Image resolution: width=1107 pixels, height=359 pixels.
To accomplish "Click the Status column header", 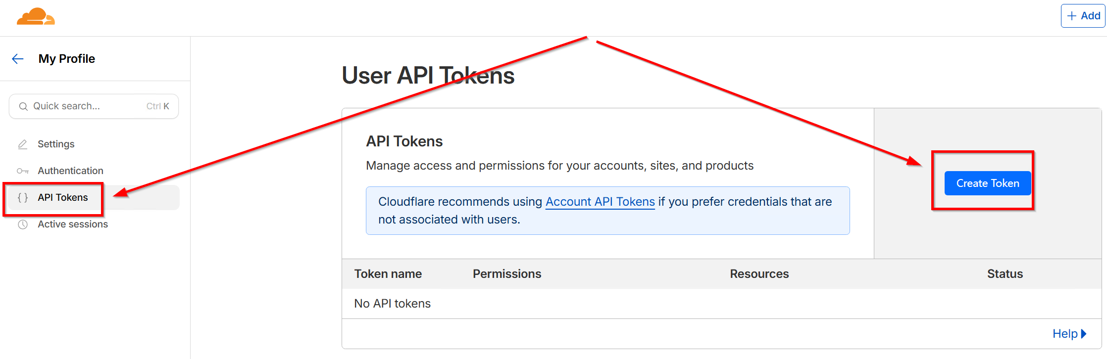I will click(1005, 274).
